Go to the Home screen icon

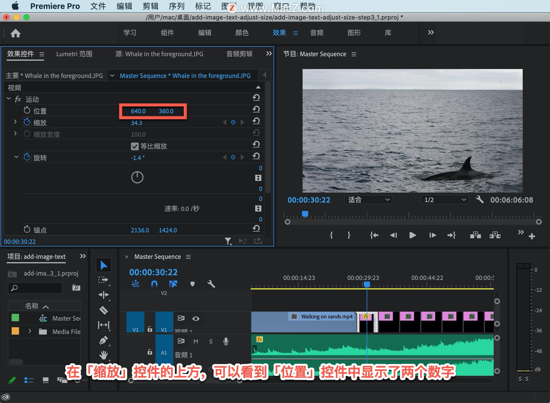pos(15,33)
